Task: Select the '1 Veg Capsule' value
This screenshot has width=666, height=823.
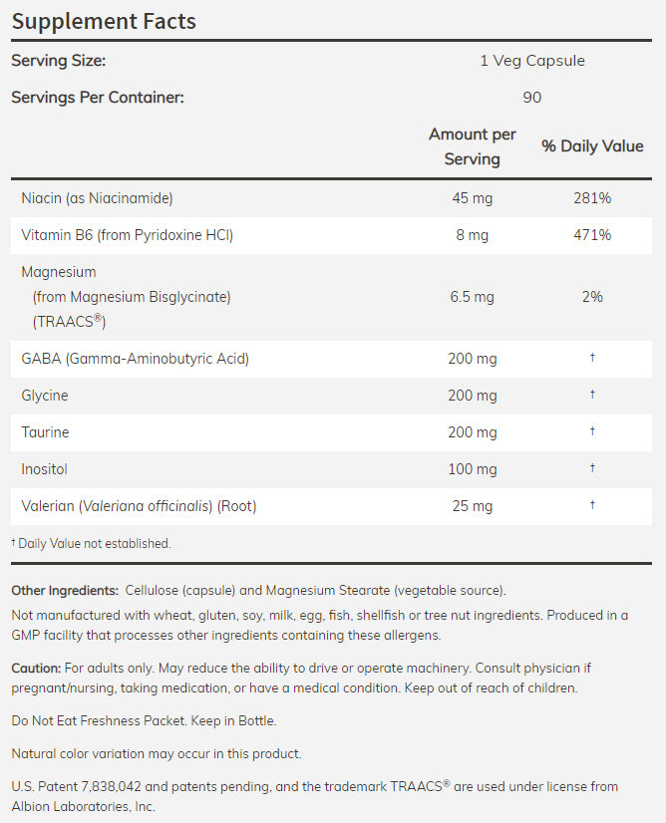Action: (x=531, y=61)
